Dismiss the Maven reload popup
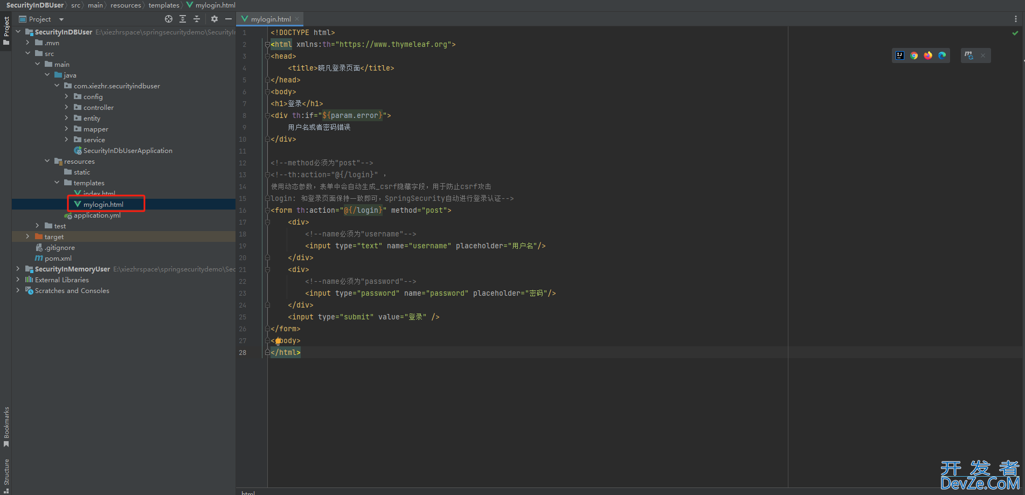Screen dimensions: 1025x495 [x=983, y=55]
